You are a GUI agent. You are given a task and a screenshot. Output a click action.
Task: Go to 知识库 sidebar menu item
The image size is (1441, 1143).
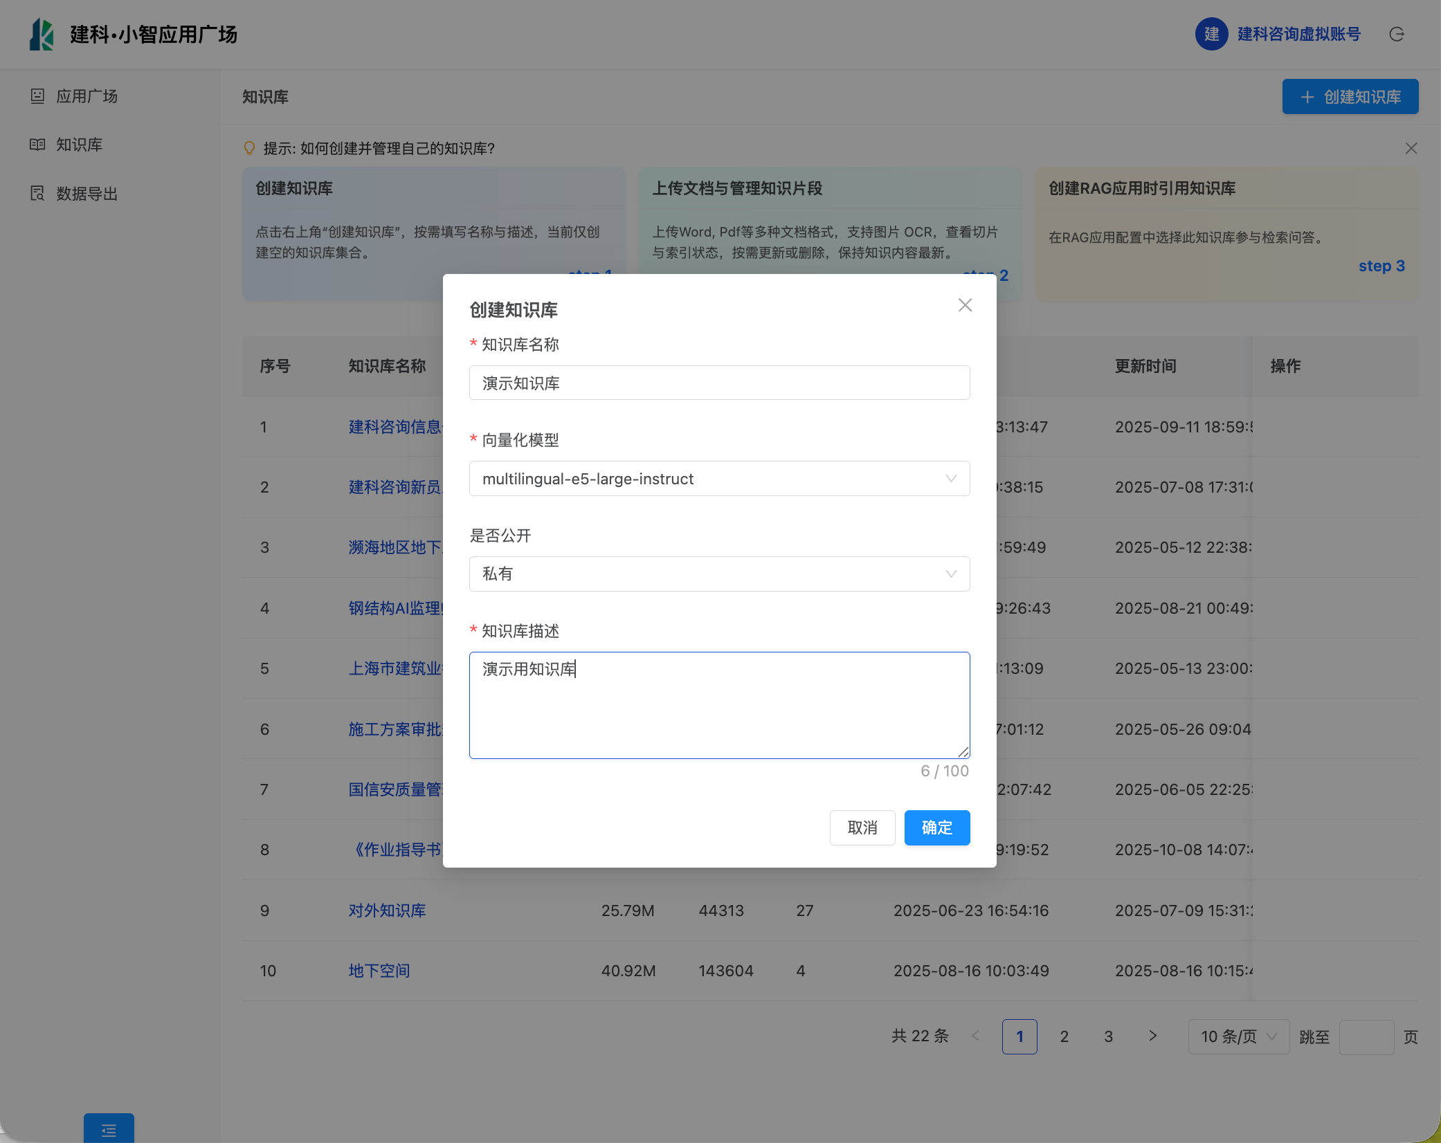(x=79, y=145)
